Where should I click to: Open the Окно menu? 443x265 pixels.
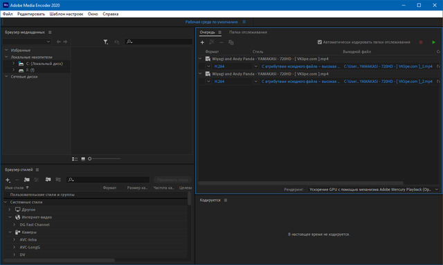(93, 14)
